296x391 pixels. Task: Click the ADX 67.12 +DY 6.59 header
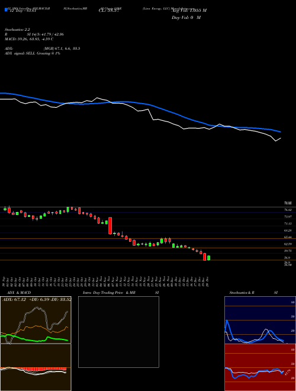click(37, 299)
